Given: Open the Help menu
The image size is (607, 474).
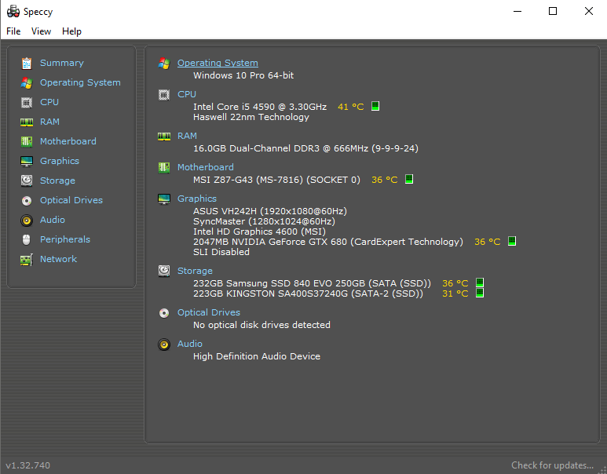Looking at the screenshot, I should [71, 31].
